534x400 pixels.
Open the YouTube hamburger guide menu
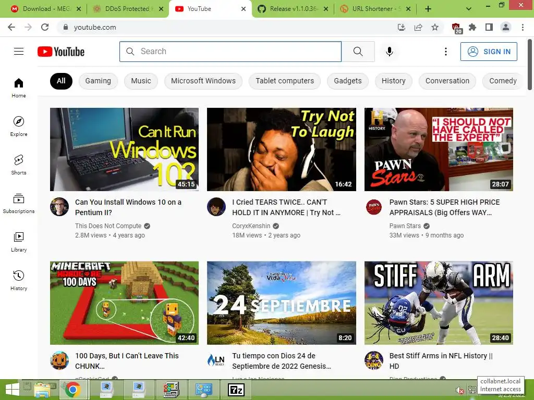point(19,52)
